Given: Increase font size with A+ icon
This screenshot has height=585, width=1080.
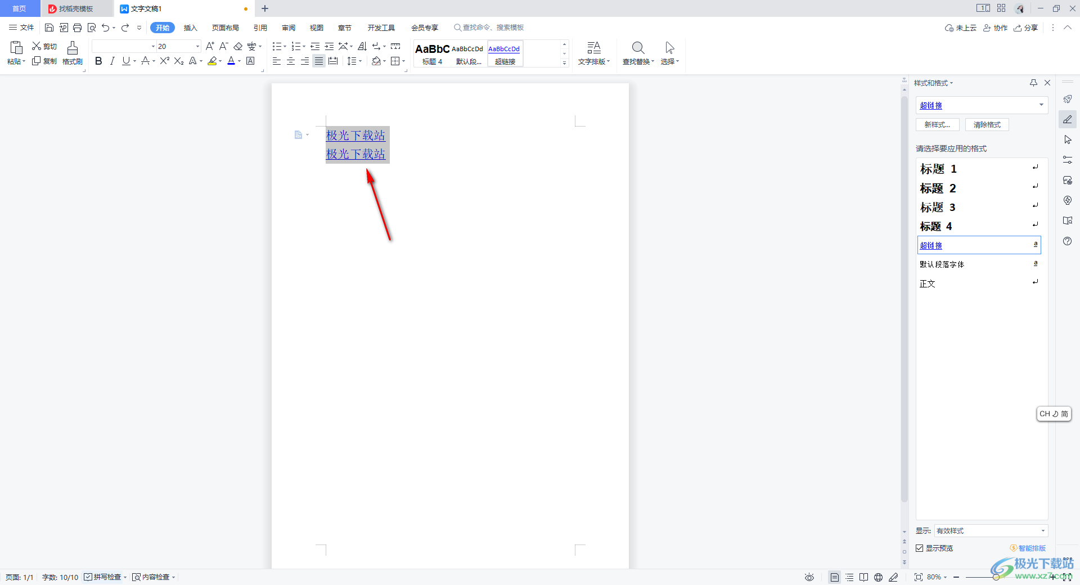Looking at the screenshot, I should [x=210, y=46].
